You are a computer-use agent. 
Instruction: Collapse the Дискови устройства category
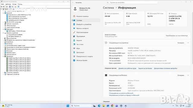point(3,33)
